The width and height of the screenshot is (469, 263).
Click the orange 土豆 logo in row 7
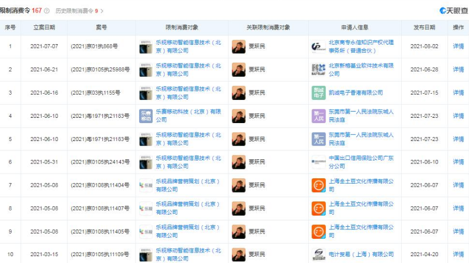coord(318,186)
